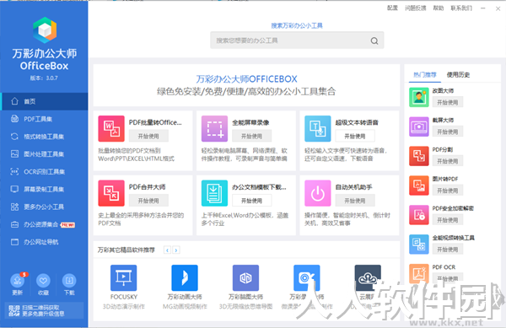The image size is (506, 328).
Task: Open 办公网址导航 in the sidebar
Action: (44, 242)
